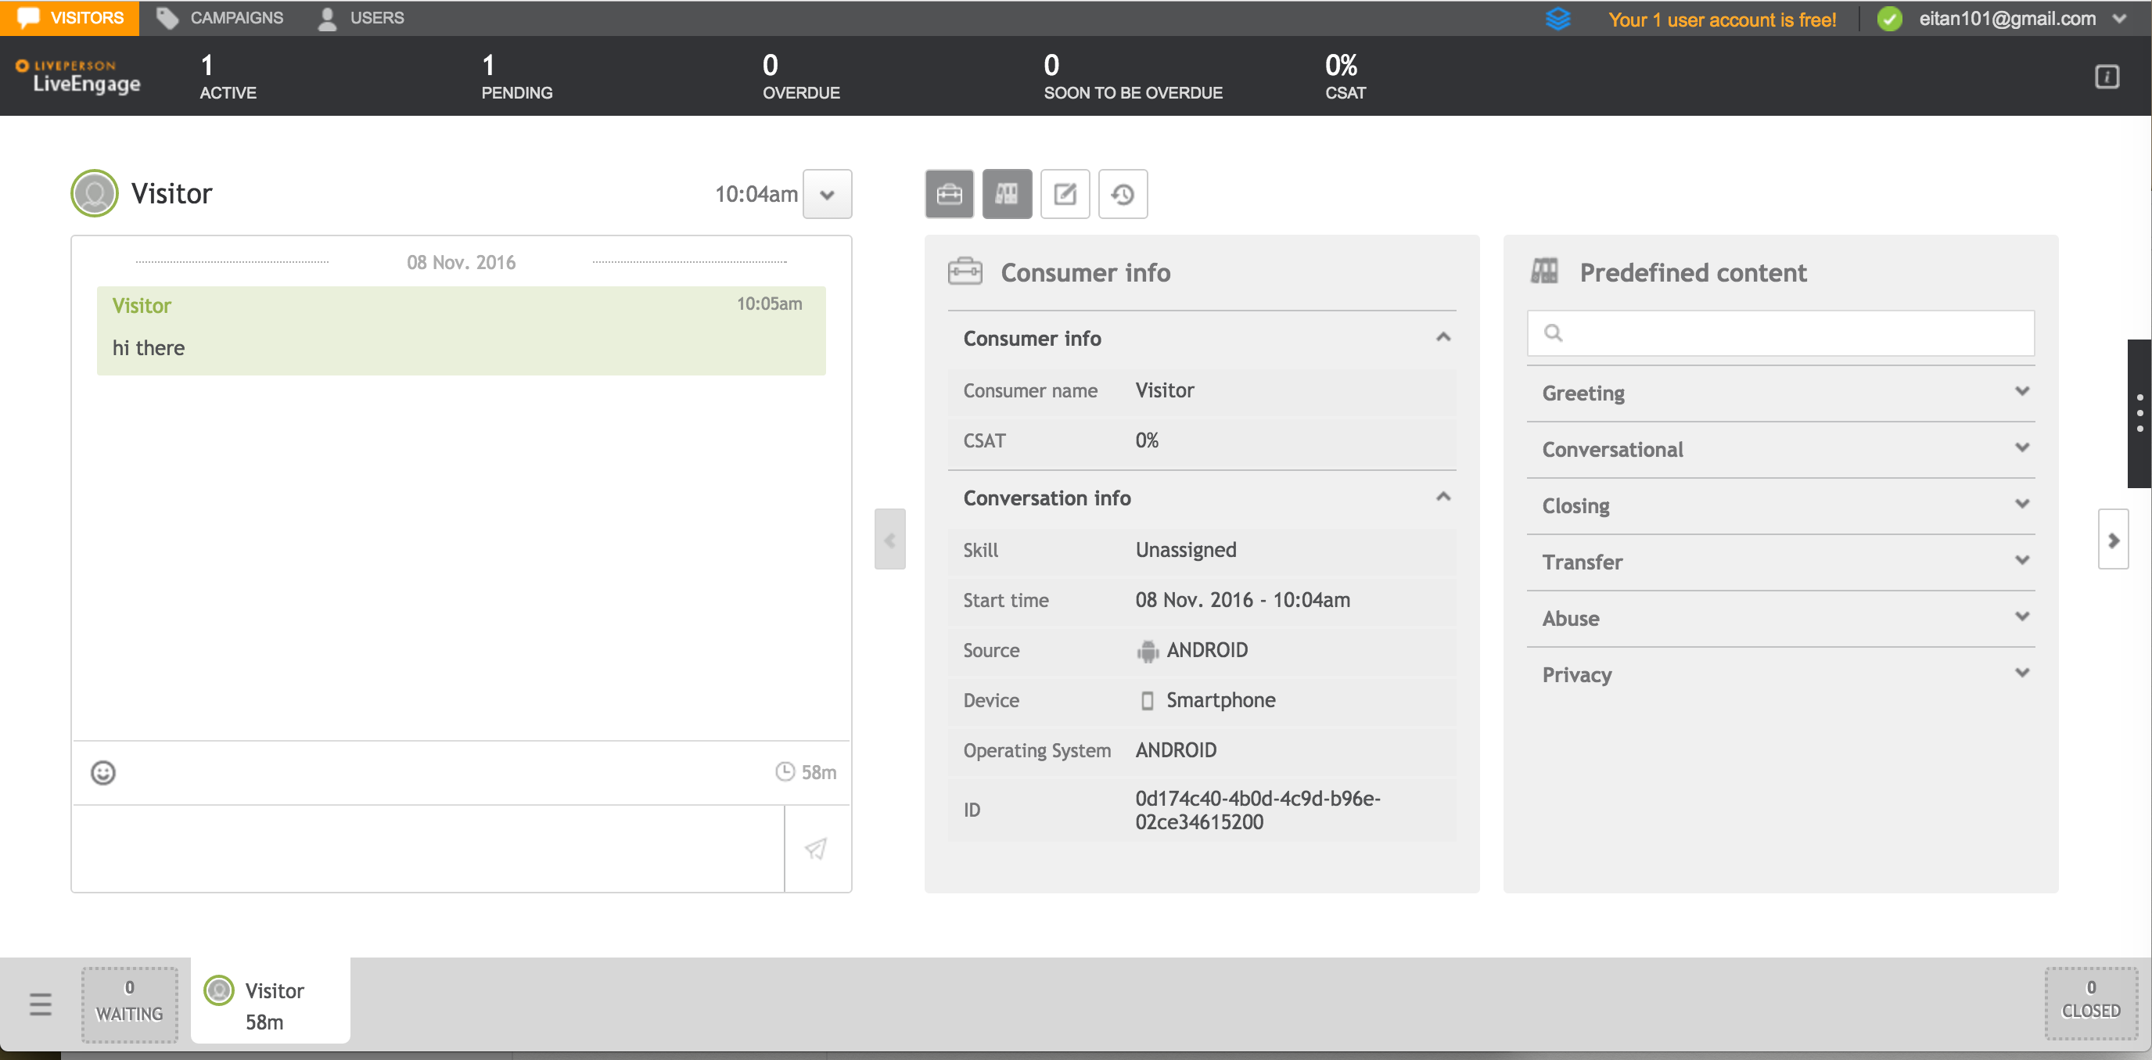Collapse the Conversation info section
The image size is (2152, 1060).
[1442, 497]
